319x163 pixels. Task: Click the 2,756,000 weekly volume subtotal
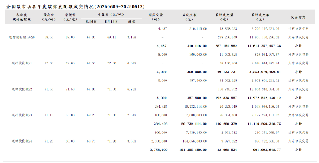tap(159, 150)
